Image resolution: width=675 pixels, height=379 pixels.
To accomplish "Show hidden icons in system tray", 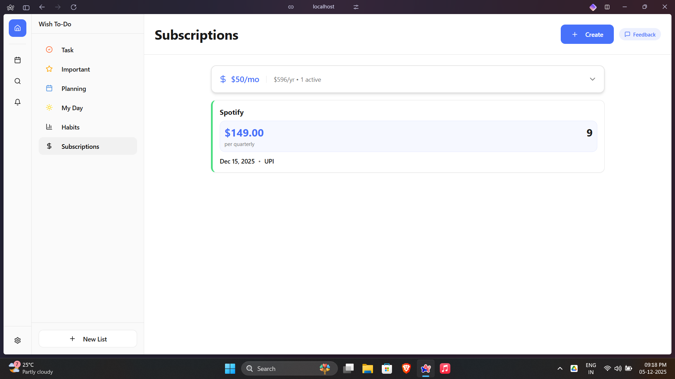I will [560, 368].
